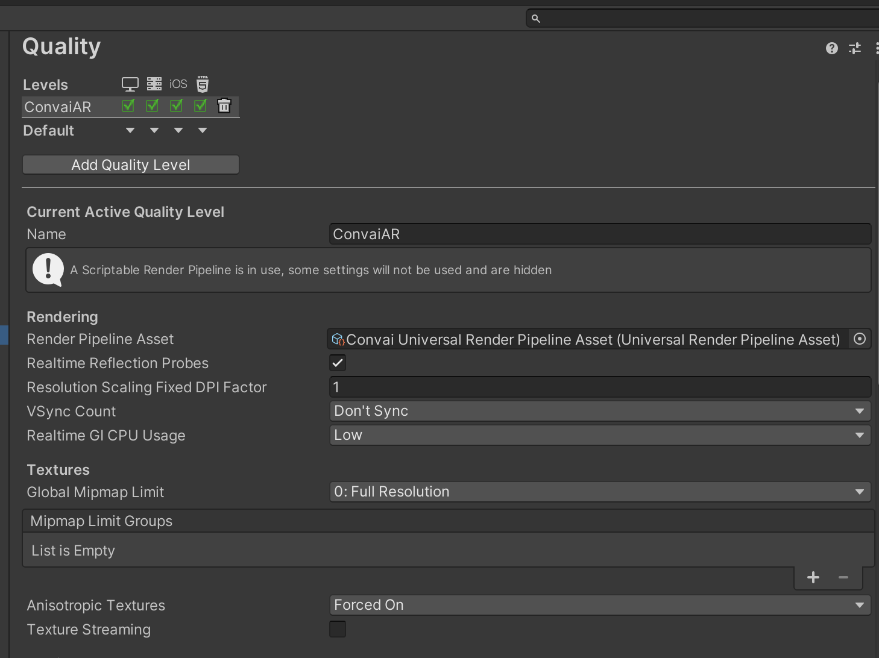879x658 pixels.
Task: Click the Realtime Reflection Probes label
Action: pyautogui.click(x=118, y=363)
